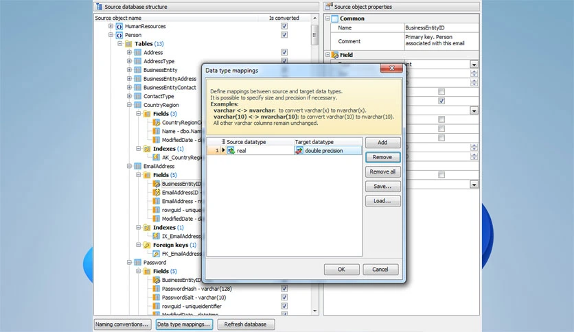Screen dimensions: 574x332
Task: Click the EmailAddressID key field icon
Action: 157,193
